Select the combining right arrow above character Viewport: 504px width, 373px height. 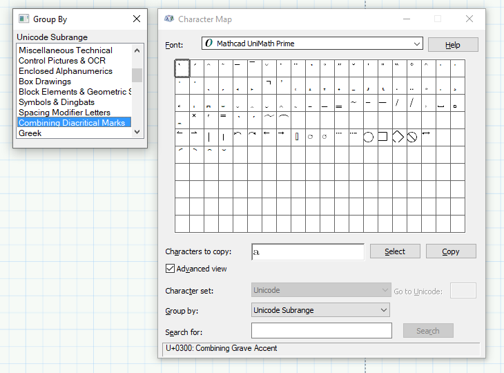pyautogui.click(x=284, y=137)
